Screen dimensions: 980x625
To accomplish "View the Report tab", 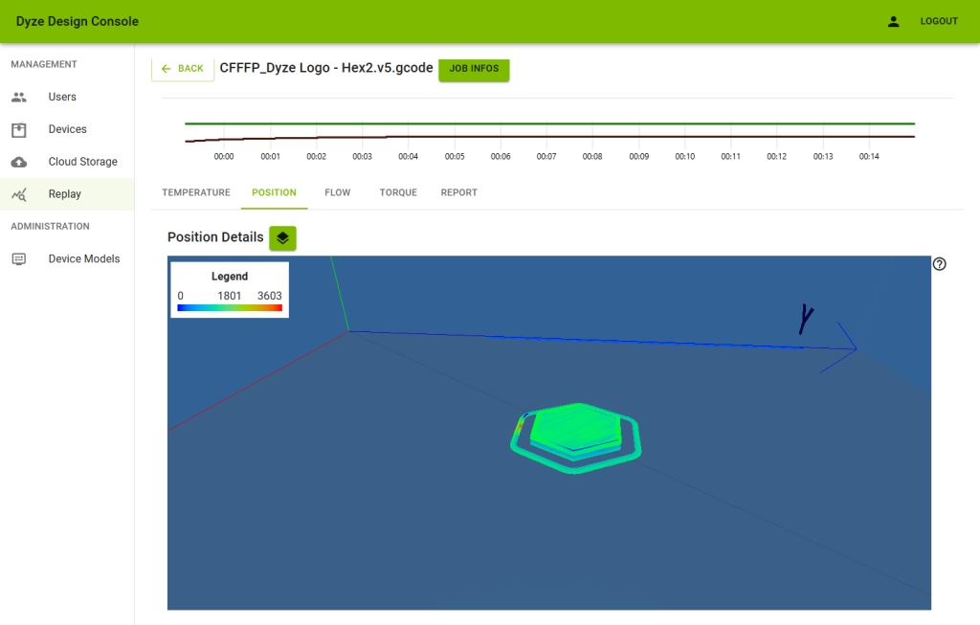I will tap(458, 192).
